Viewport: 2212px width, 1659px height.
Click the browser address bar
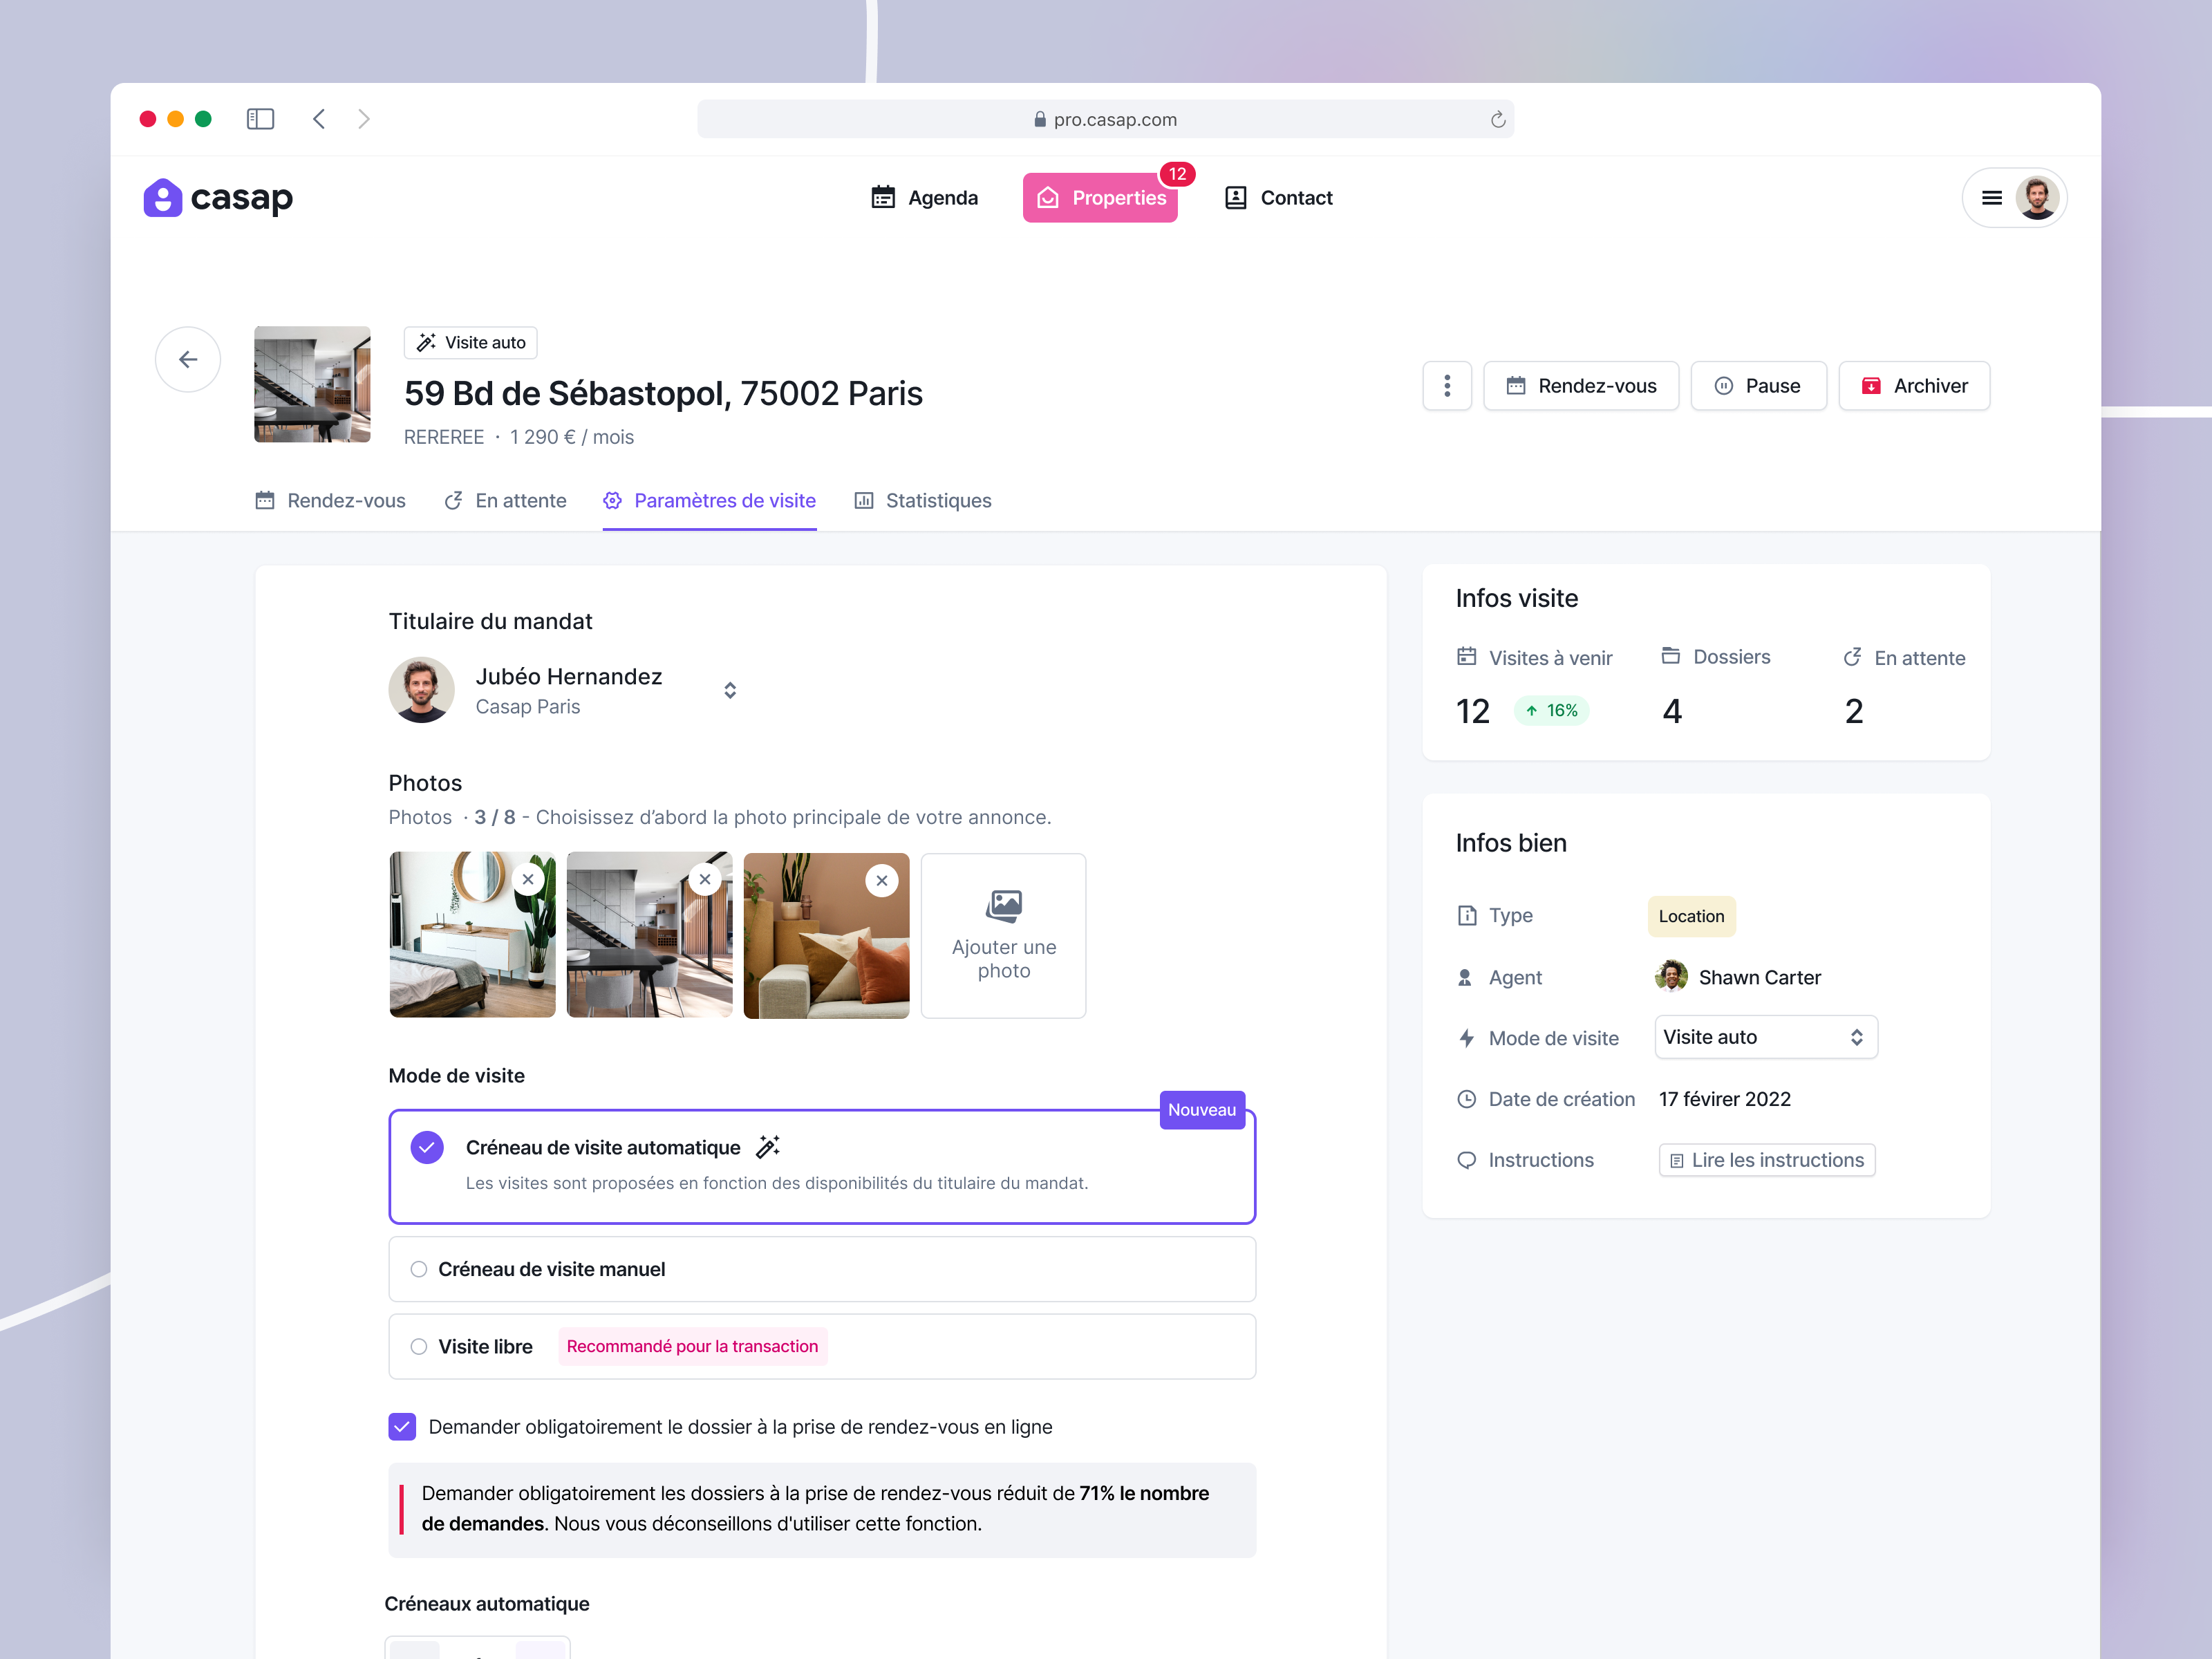pyautogui.click(x=1105, y=120)
